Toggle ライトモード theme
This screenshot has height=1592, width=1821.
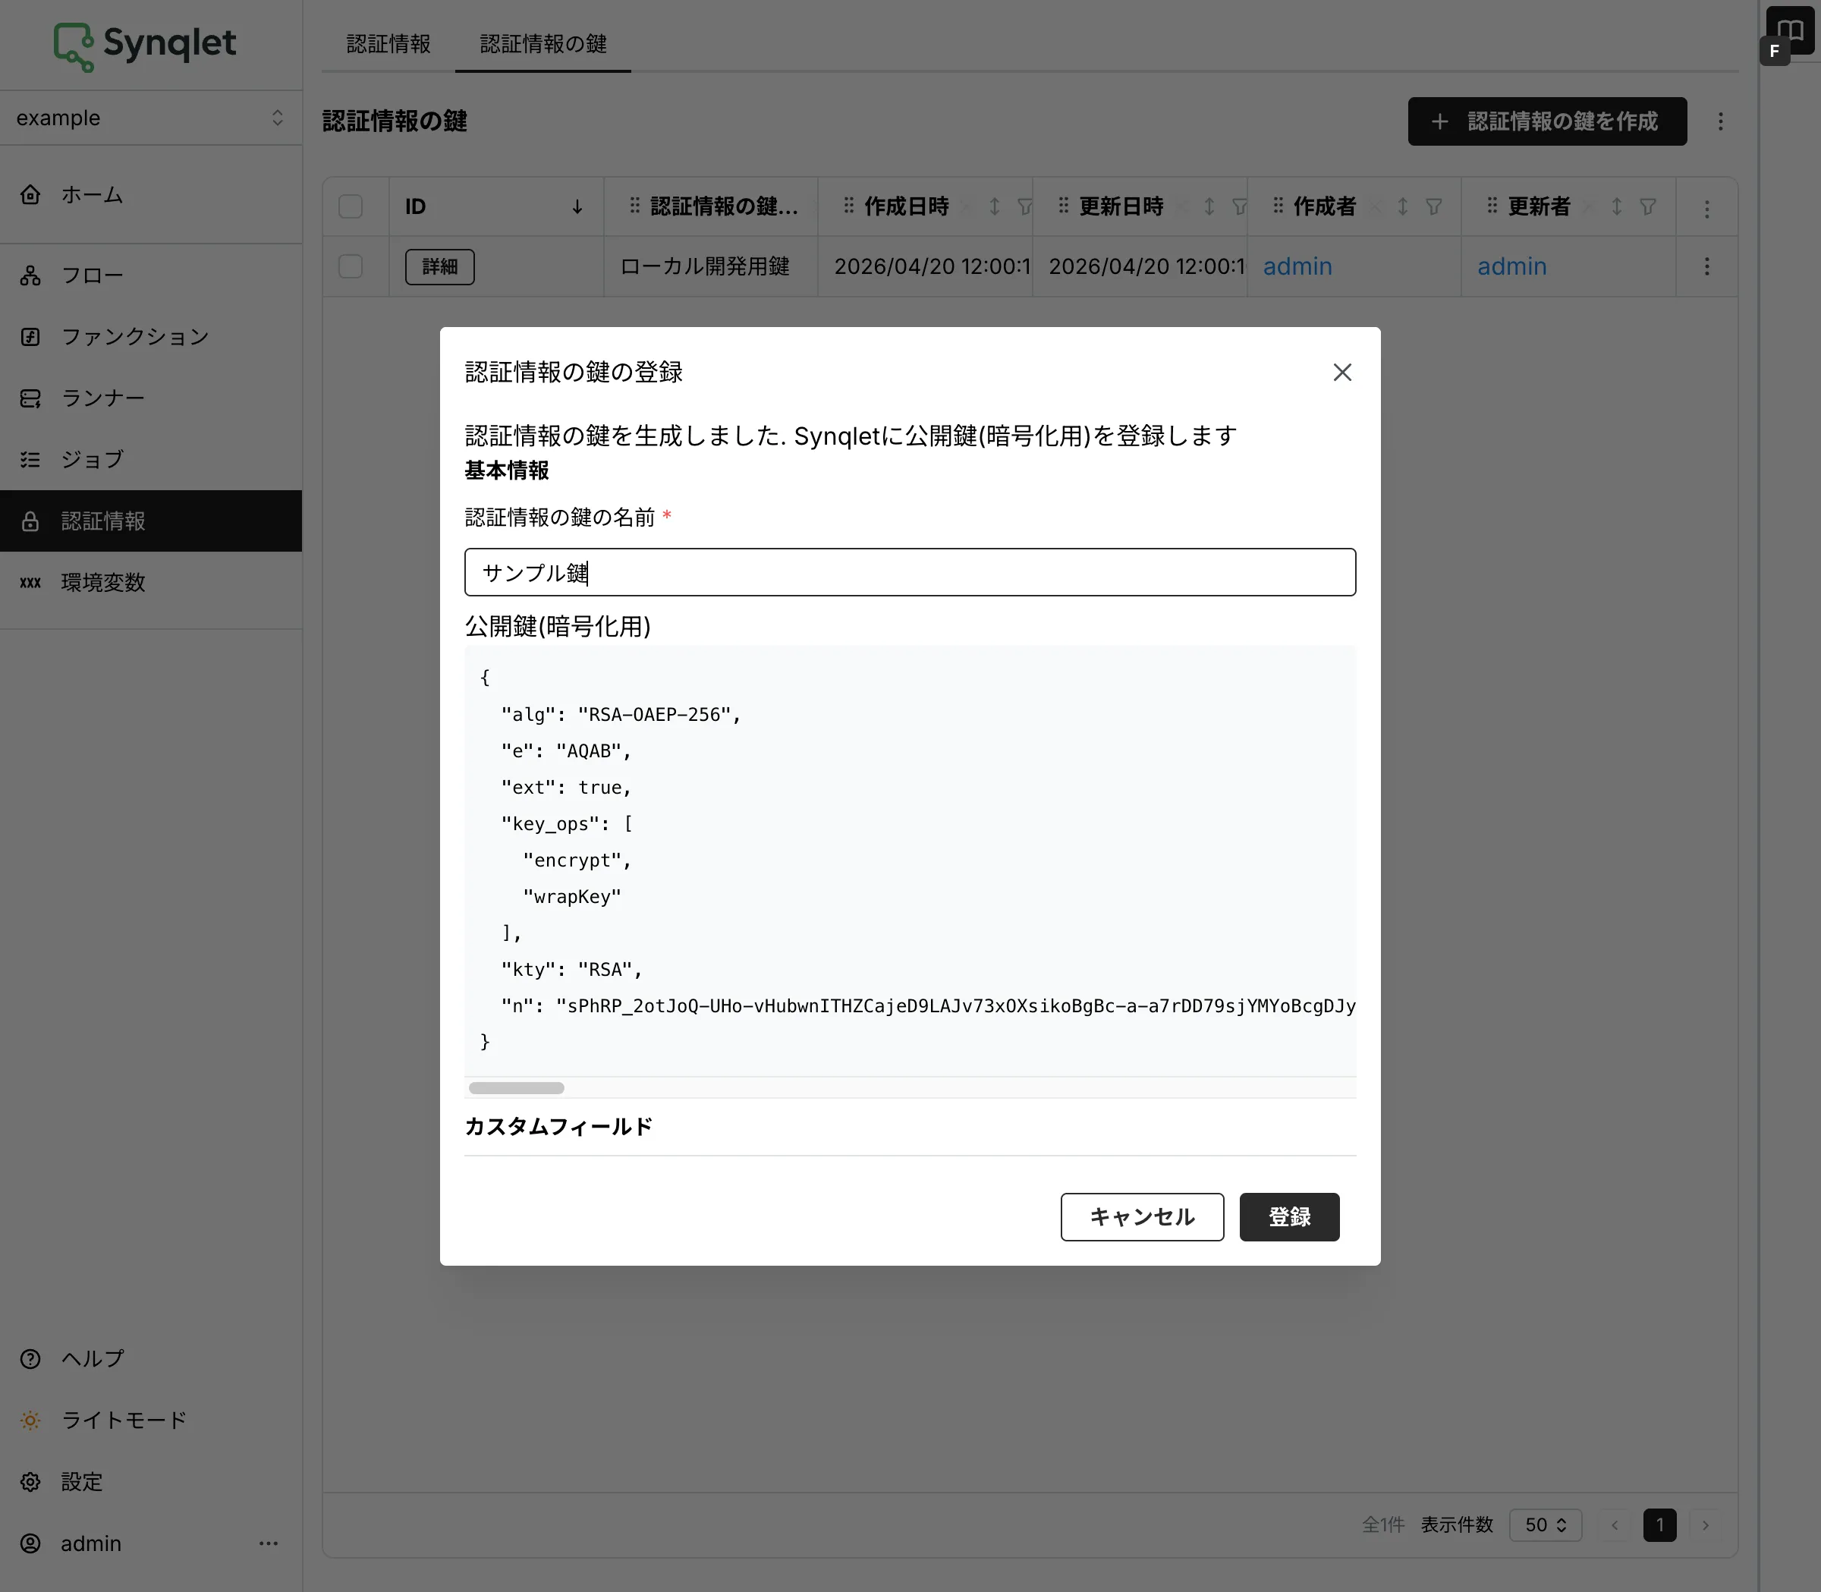pos(151,1420)
